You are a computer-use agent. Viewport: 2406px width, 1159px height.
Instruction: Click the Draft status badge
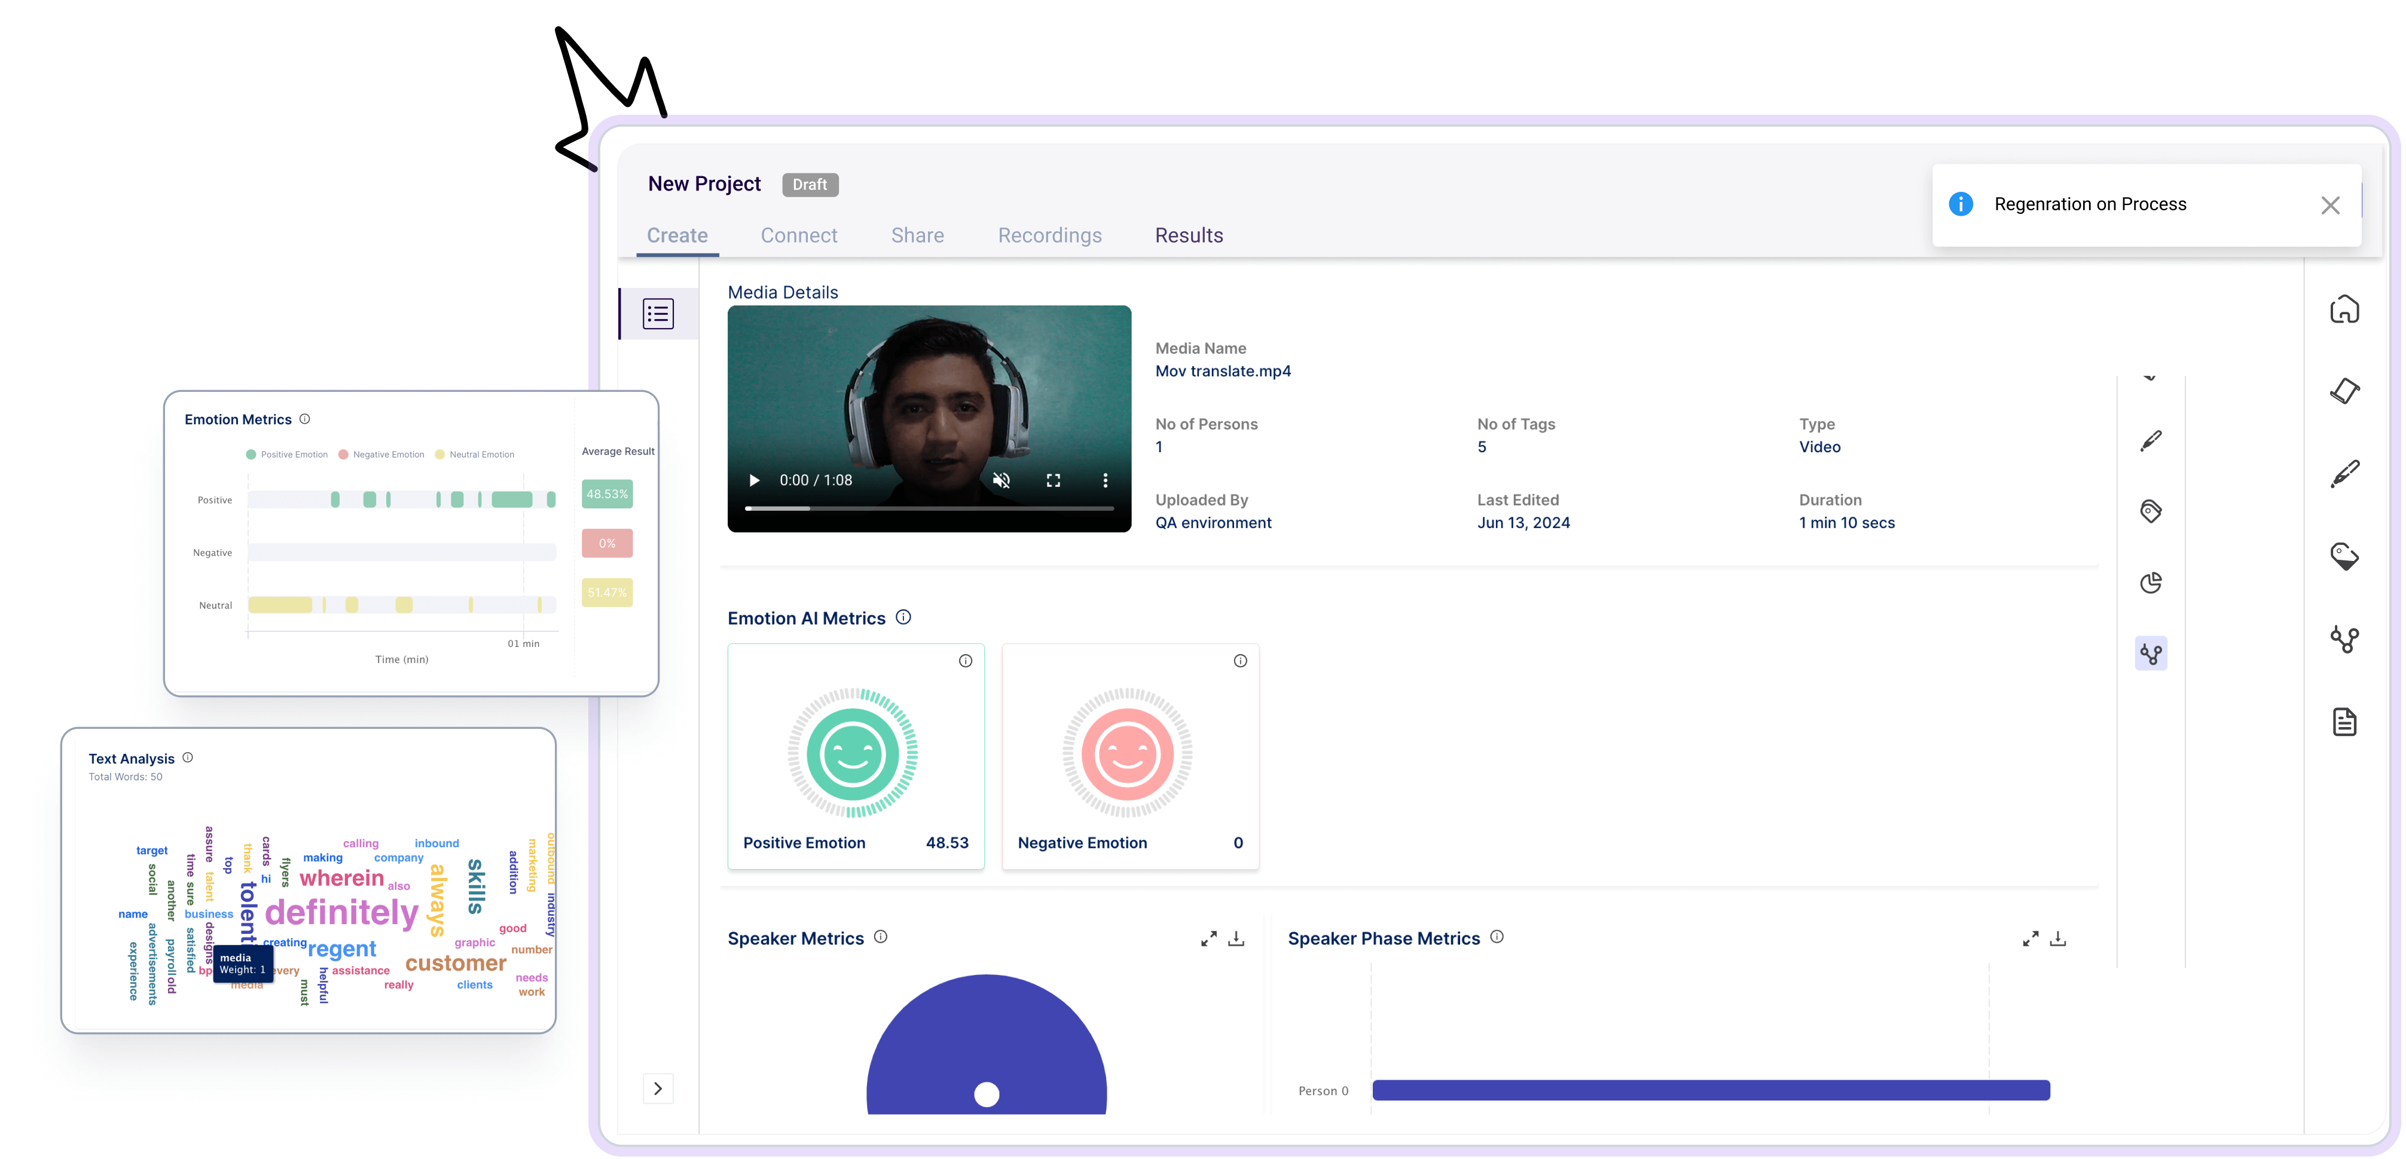click(810, 184)
